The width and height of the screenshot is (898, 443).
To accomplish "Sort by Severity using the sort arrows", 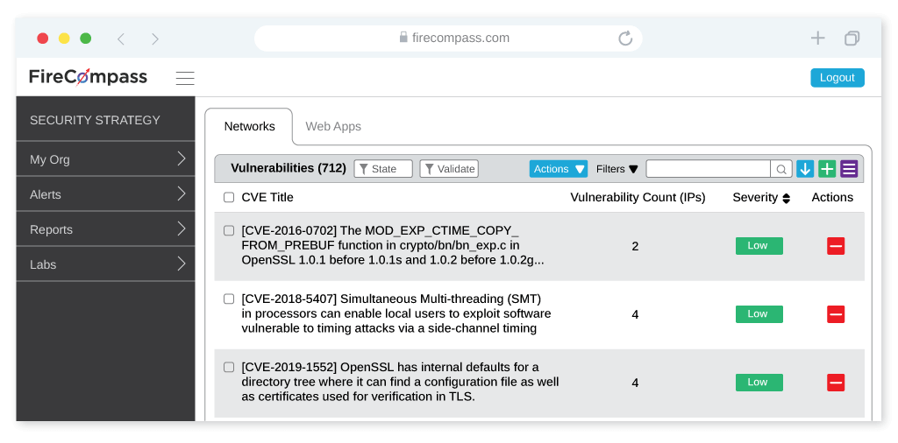I will pos(787,199).
